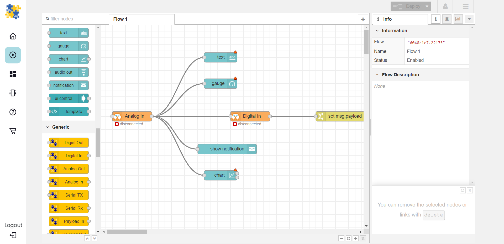The width and height of the screenshot is (504, 244).
Task: Collapse the Generic palette category
Action: pos(48,127)
